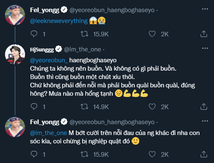Open the @yeoreobun_ mention in the HjSunggg tweet
Image resolution: width=214 pixels, height=163 pixels.
tap(49, 60)
